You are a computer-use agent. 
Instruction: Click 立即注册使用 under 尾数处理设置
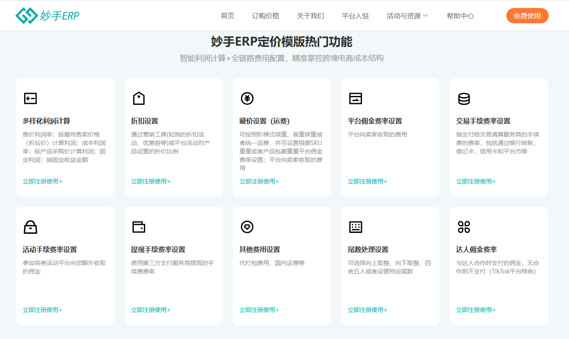pyautogui.click(x=367, y=310)
